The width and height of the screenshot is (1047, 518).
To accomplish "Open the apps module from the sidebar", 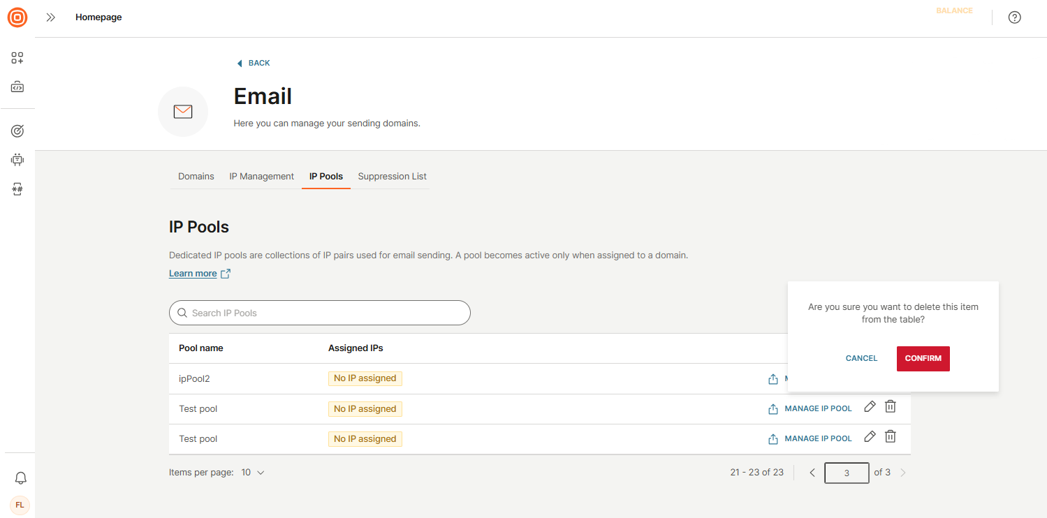I will click(x=17, y=58).
